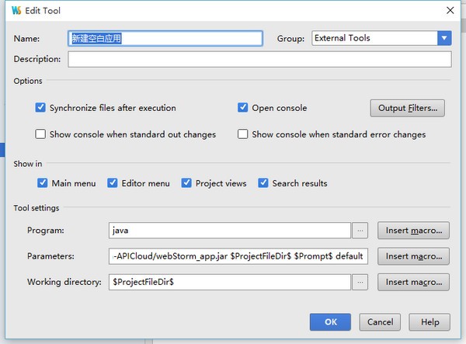Insert macro for the Program field
The image size is (466, 344).
413,231
